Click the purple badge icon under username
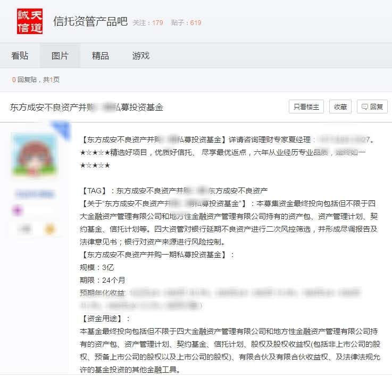Viewport: 392px width, 376px height. pos(18,210)
